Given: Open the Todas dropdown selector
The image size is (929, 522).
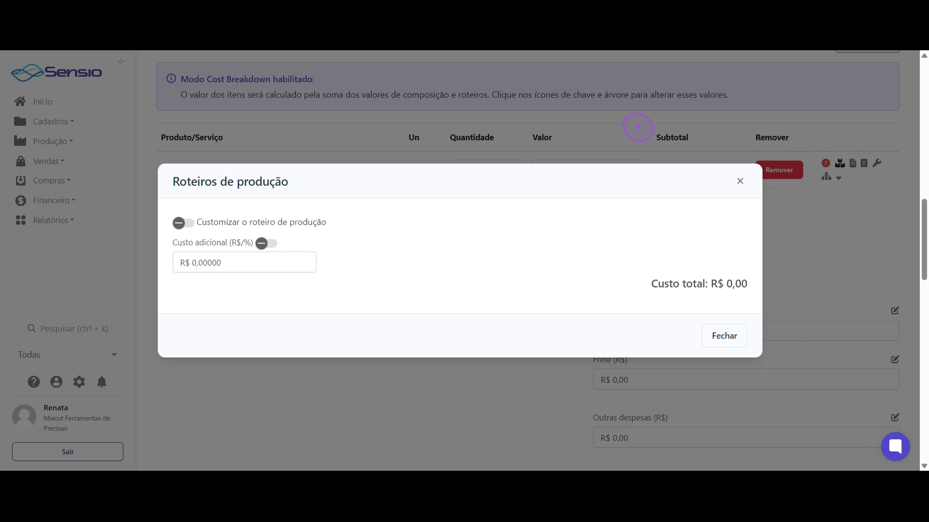Looking at the screenshot, I should tap(68, 354).
